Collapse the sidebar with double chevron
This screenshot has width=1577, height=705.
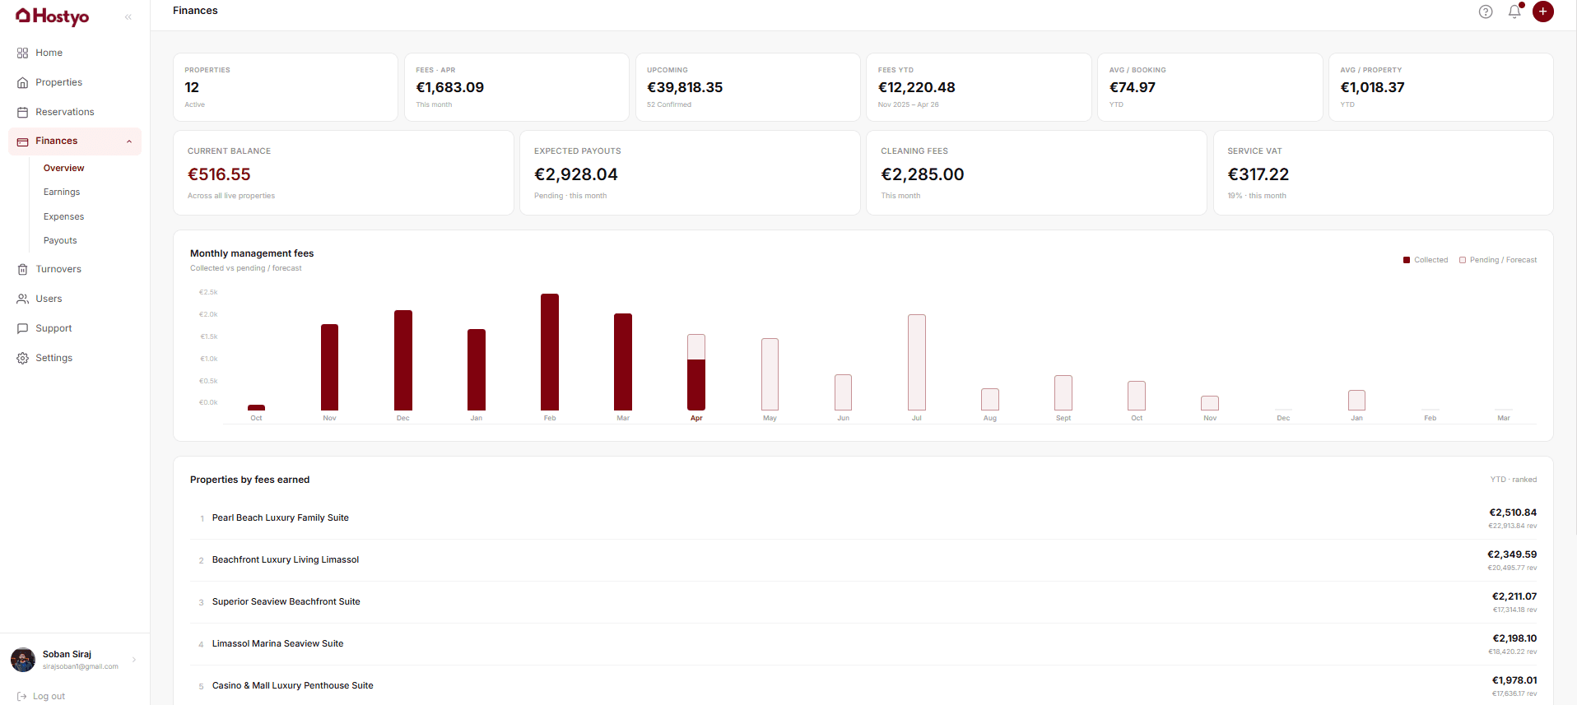[x=128, y=16]
